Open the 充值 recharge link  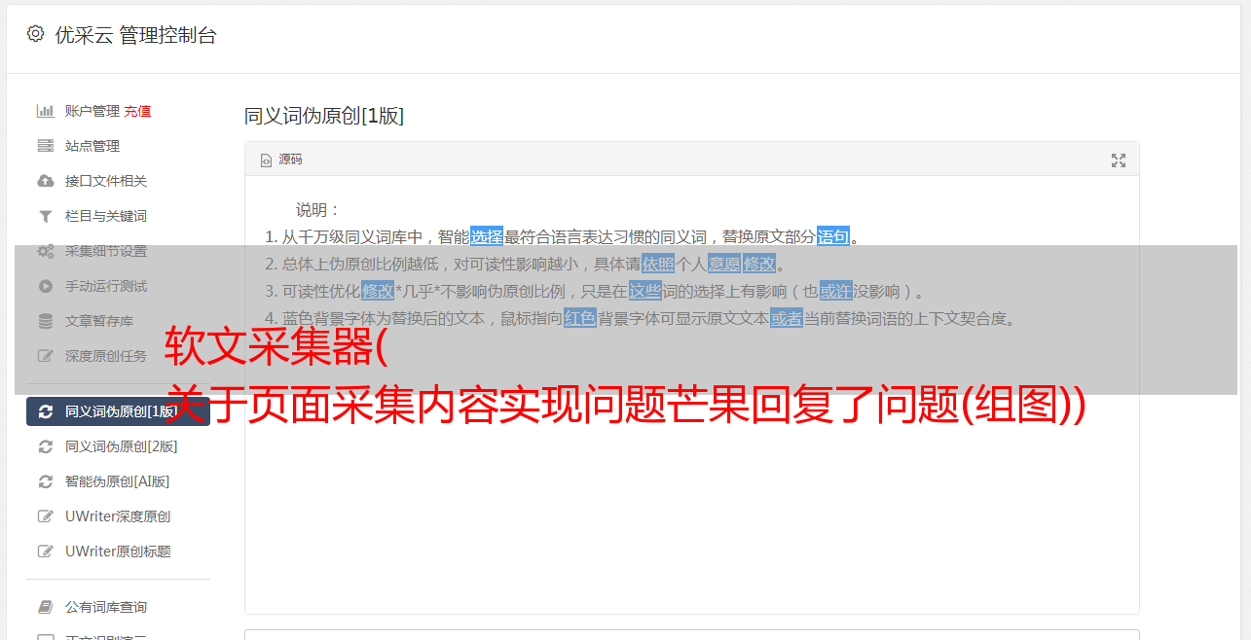[x=137, y=111]
